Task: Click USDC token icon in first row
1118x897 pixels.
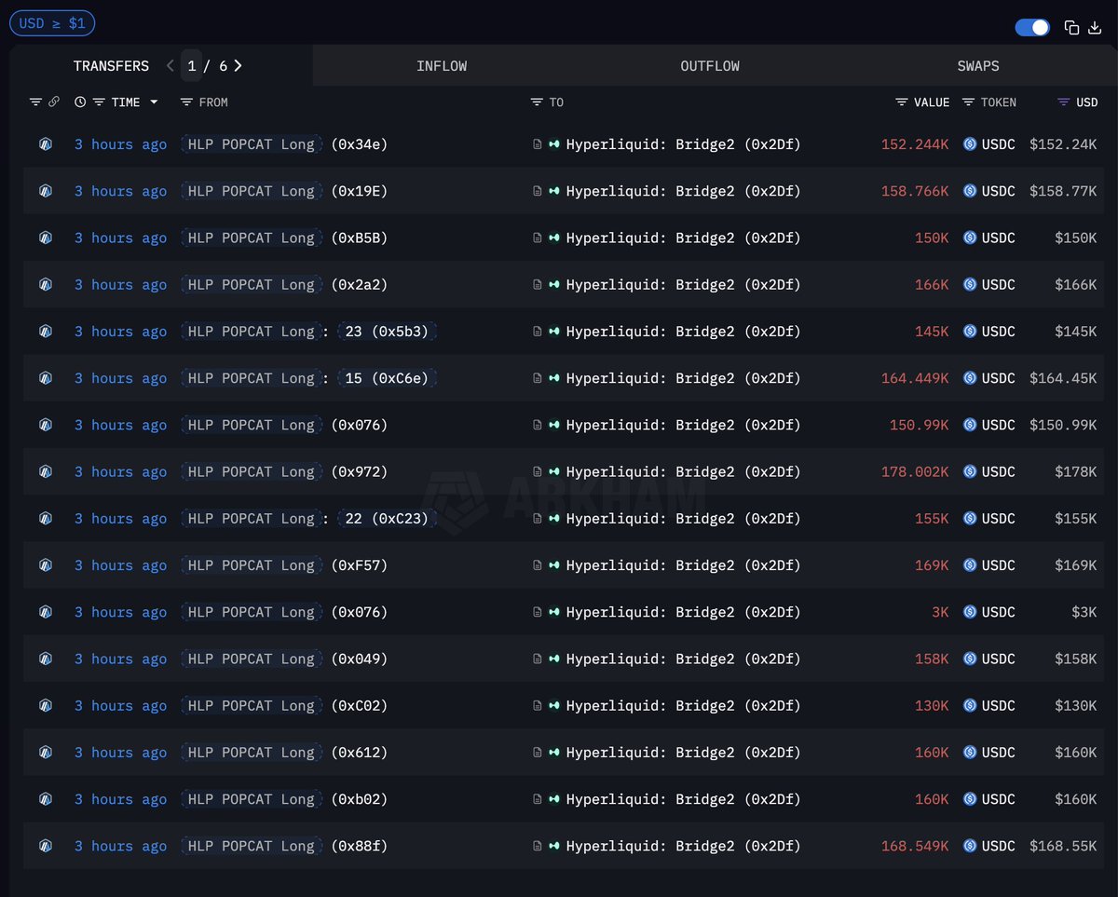Action: pos(970,144)
